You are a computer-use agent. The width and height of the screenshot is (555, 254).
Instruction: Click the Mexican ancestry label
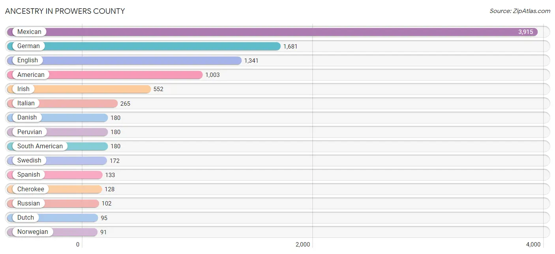coord(29,32)
